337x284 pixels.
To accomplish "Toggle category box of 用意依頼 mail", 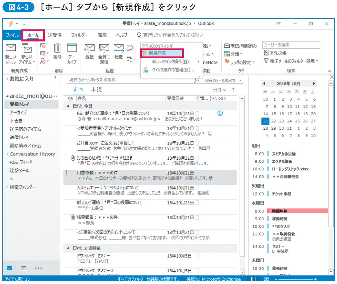I will (x=197, y=173).
